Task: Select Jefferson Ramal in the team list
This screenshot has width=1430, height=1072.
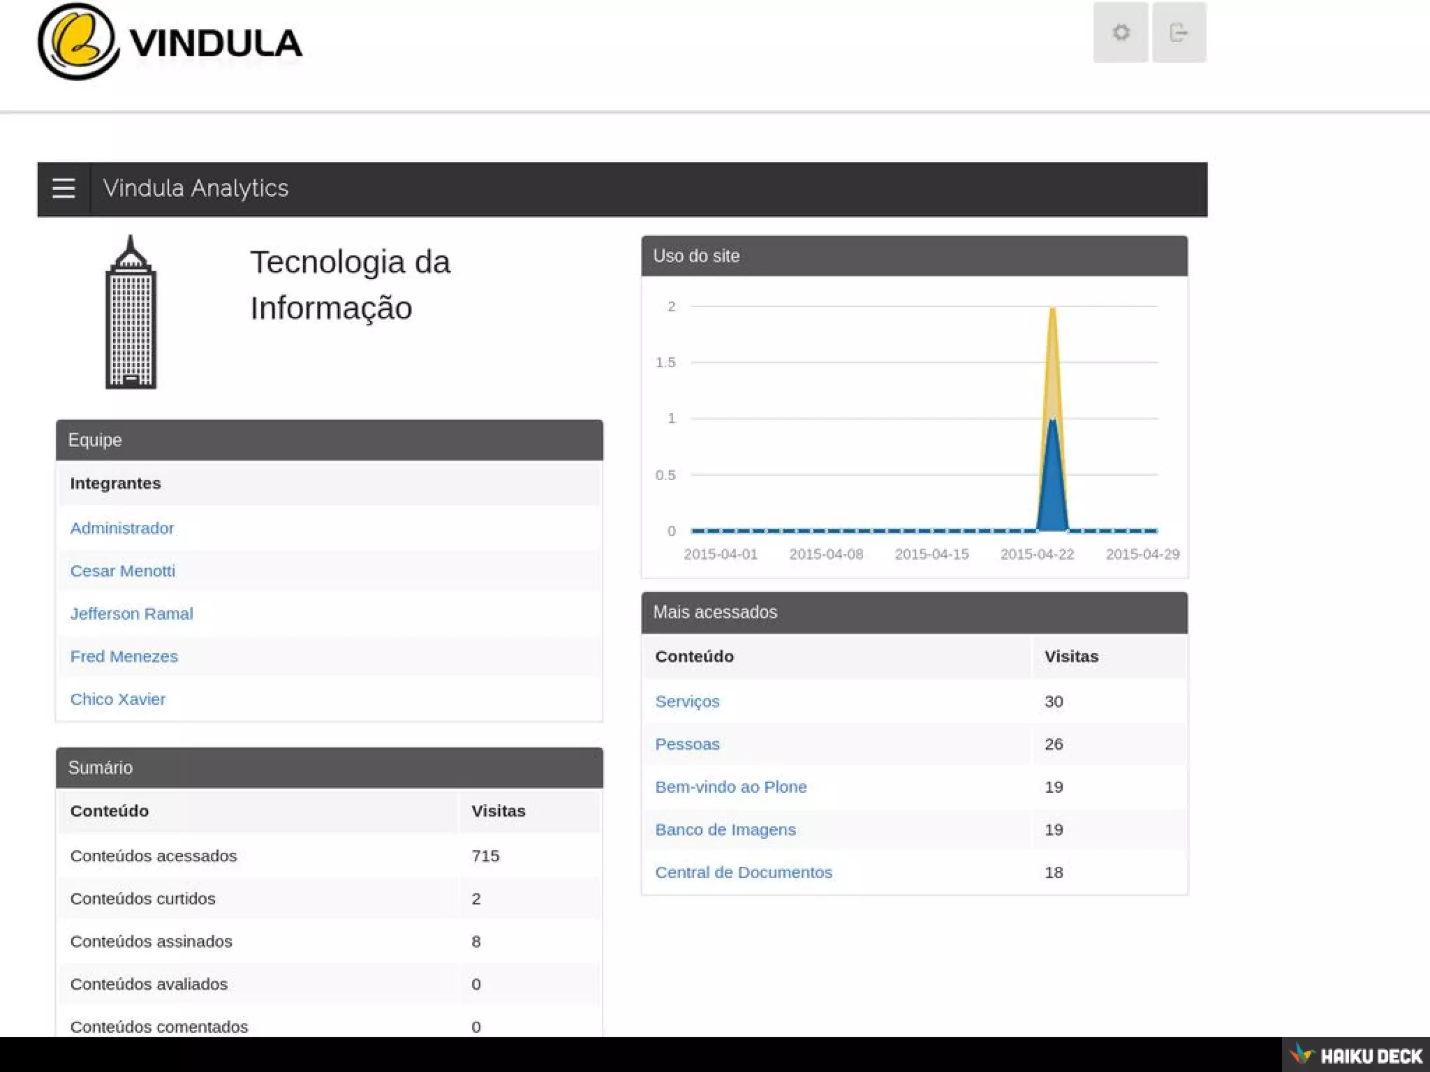Action: click(131, 613)
